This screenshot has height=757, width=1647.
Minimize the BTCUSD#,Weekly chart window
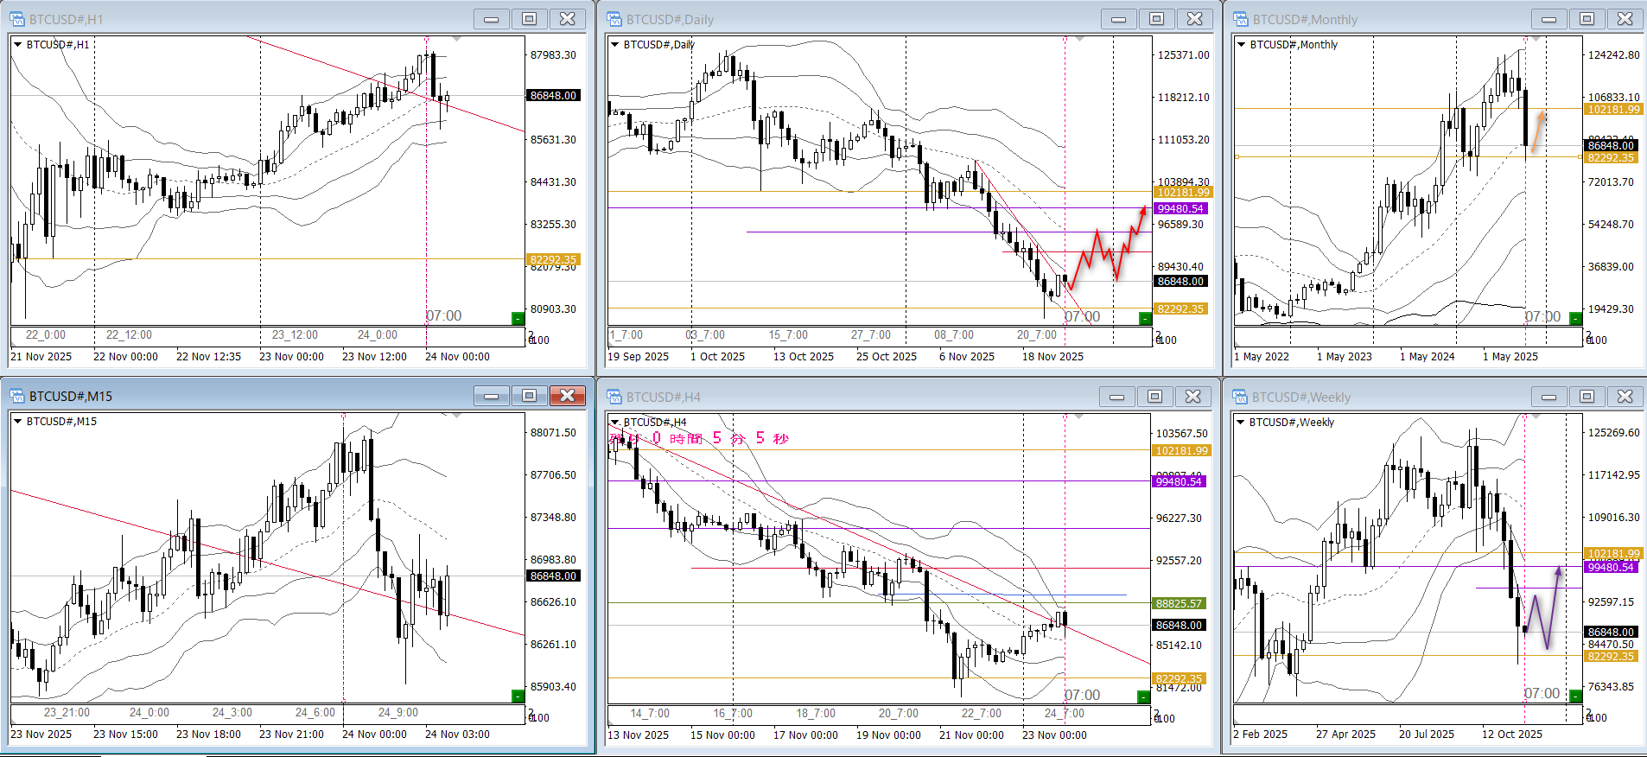click(x=1548, y=397)
